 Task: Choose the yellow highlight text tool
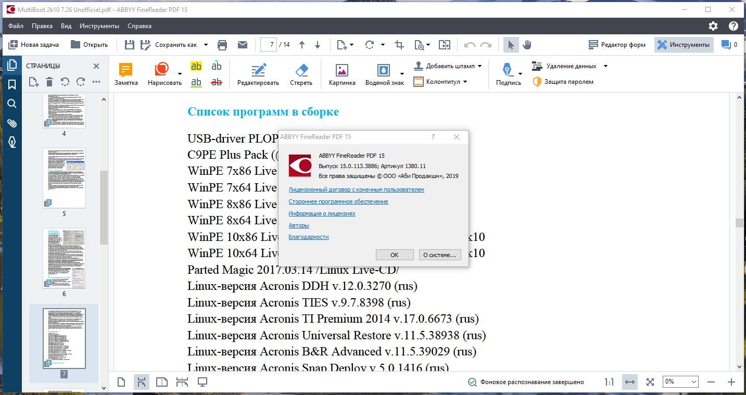[x=196, y=66]
